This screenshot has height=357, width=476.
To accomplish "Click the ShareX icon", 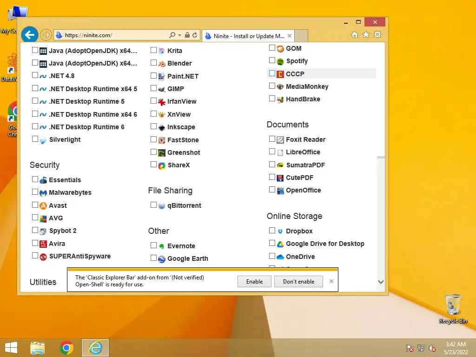I will (162, 165).
